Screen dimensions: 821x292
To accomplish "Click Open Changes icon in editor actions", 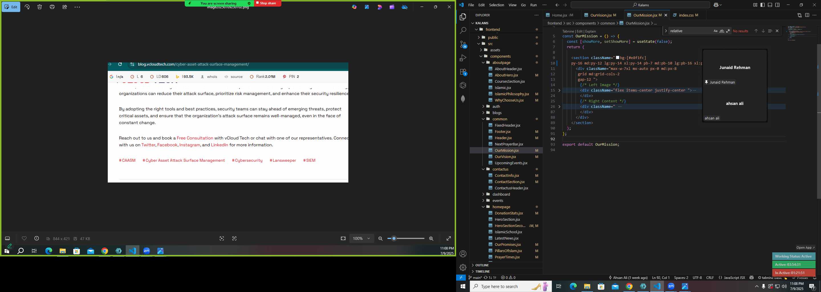I will click(x=799, y=15).
